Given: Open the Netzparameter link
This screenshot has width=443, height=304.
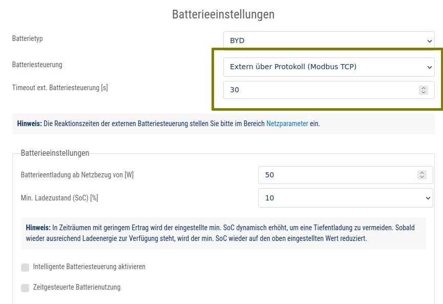Looking at the screenshot, I should (x=287, y=124).
